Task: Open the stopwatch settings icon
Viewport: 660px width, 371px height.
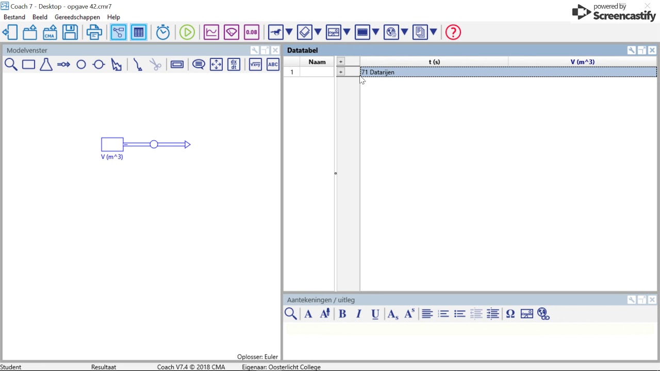Action: click(x=163, y=32)
